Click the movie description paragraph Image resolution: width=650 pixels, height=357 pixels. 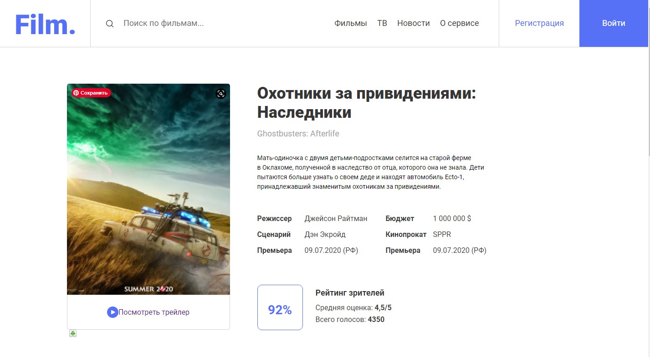coord(371,172)
